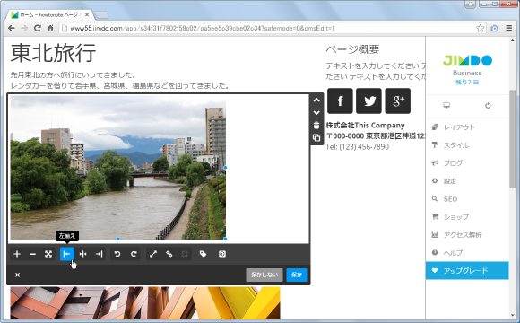Click the browser forward arrow

click(24, 28)
